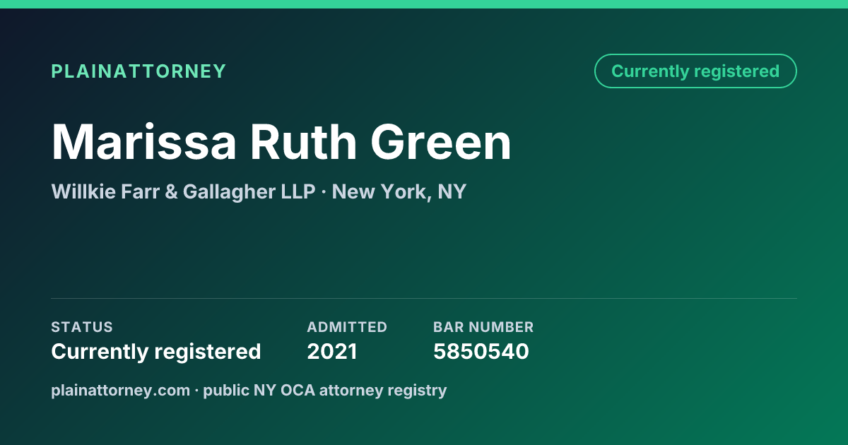
Task: Select the admitted year 2021
Action: click(x=332, y=351)
